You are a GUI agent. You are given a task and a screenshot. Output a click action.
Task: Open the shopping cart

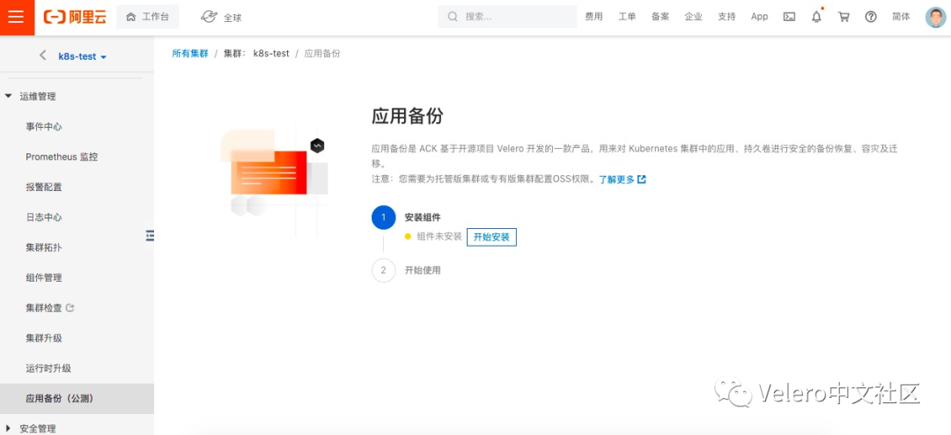tap(844, 17)
